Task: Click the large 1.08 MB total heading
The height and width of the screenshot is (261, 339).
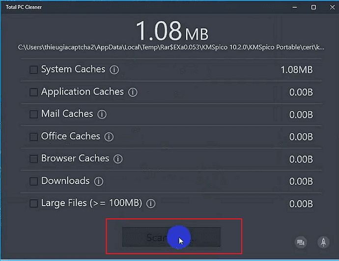Action: click(x=172, y=31)
